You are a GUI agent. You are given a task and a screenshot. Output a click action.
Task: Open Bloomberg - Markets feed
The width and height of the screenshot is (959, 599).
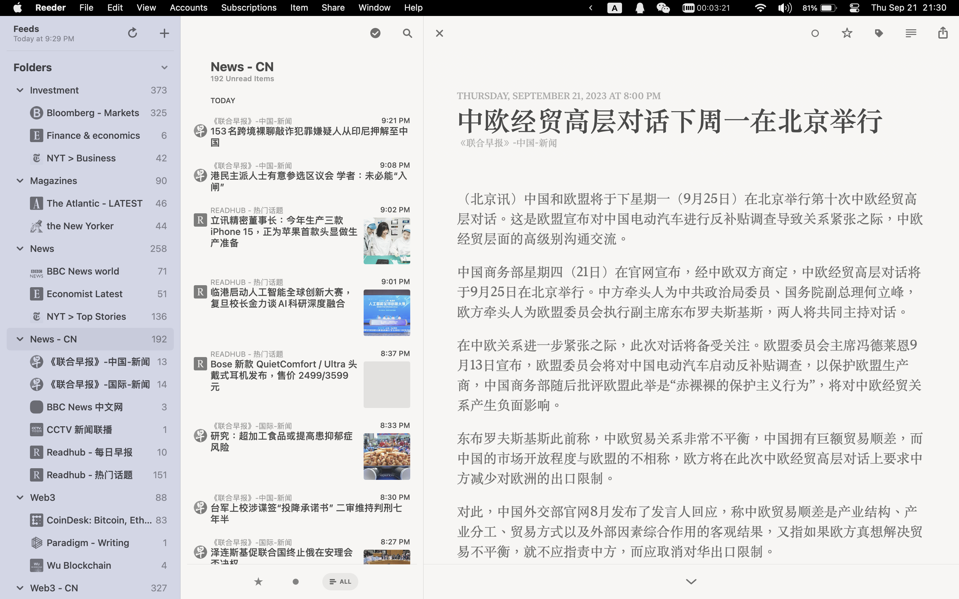point(90,113)
